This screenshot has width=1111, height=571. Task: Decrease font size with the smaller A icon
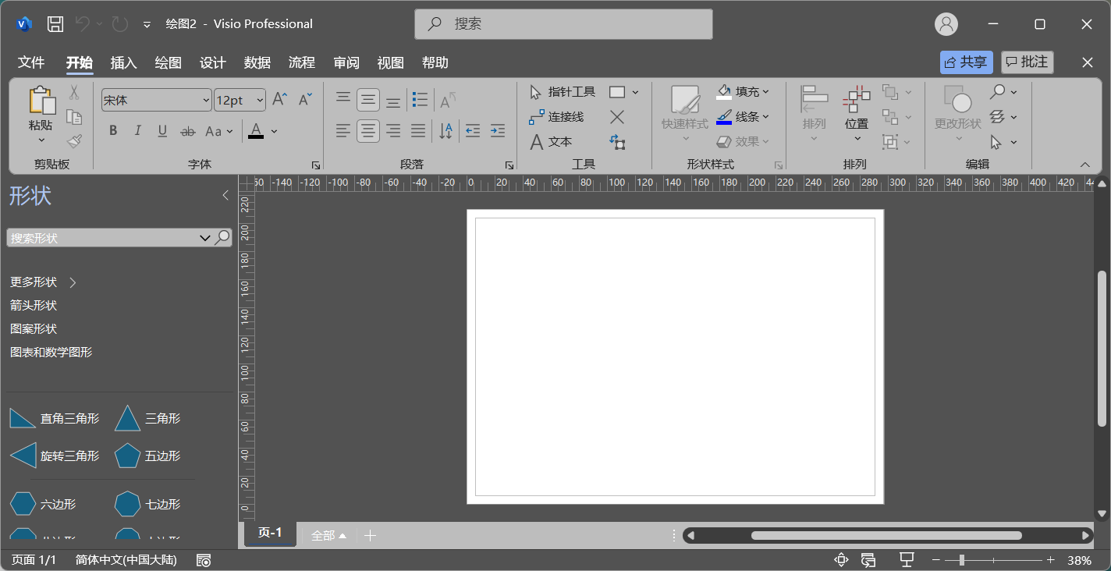pyautogui.click(x=305, y=99)
